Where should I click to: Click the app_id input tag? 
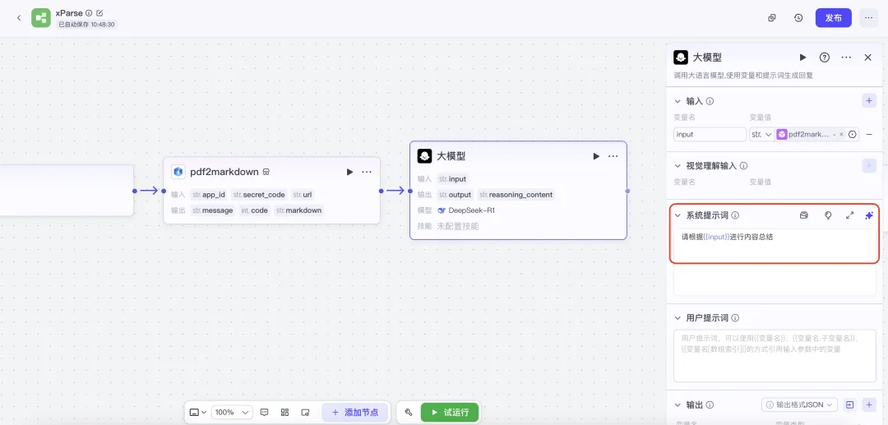(209, 195)
